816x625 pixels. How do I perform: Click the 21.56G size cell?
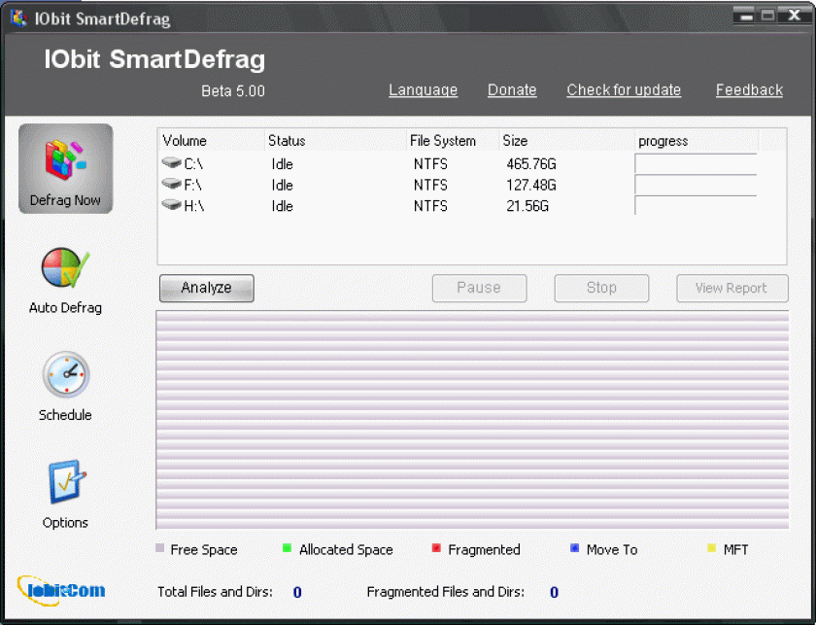[x=527, y=206]
